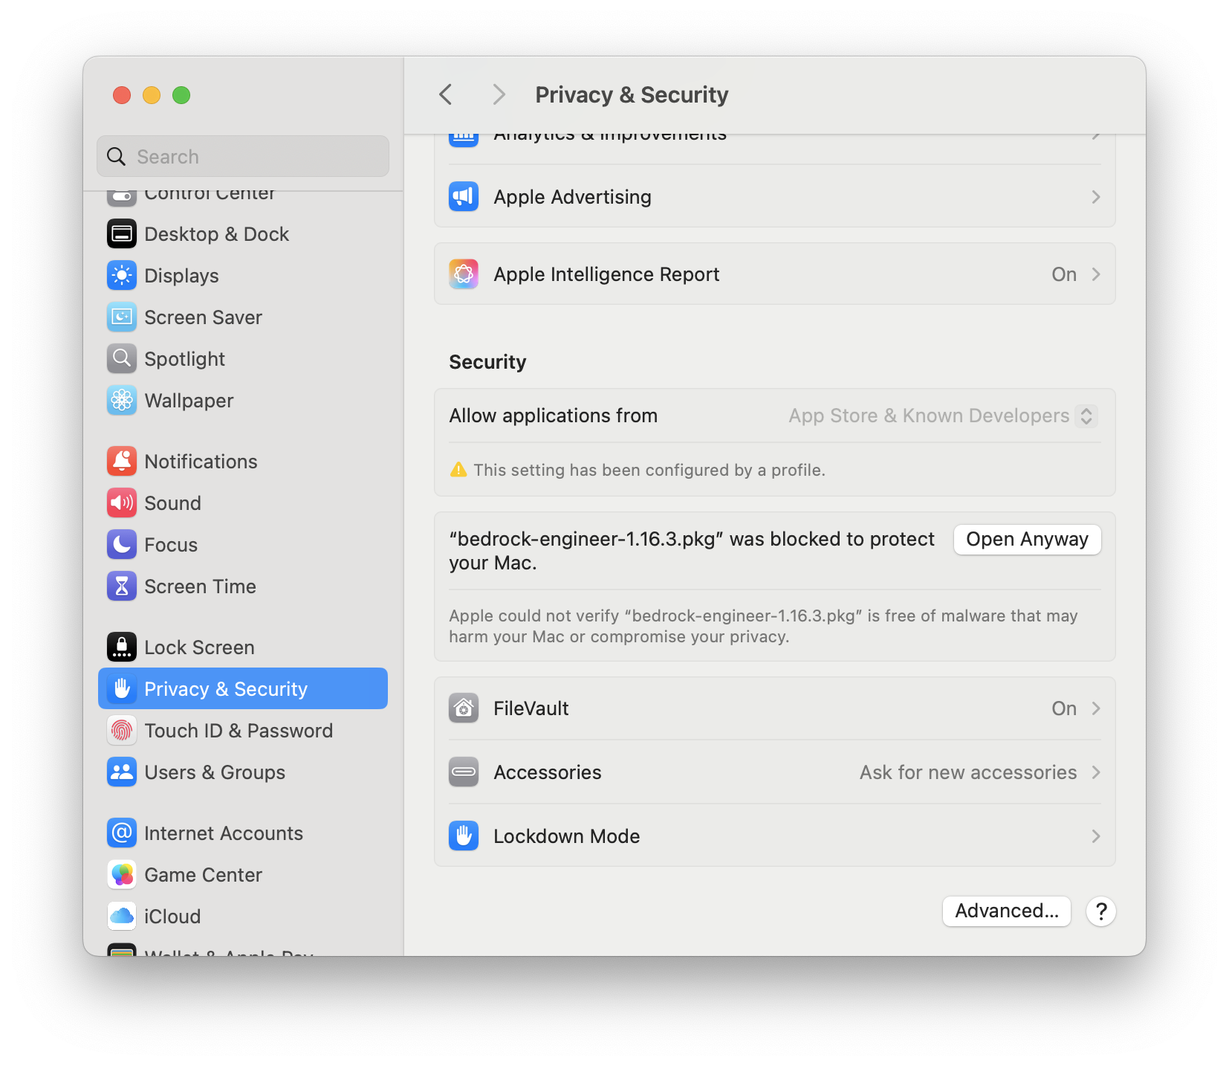Click the Apple Intelligence Report icon
This screenshot has width=1229, height=1066.
pyautogui.click(x=463, y=274)
